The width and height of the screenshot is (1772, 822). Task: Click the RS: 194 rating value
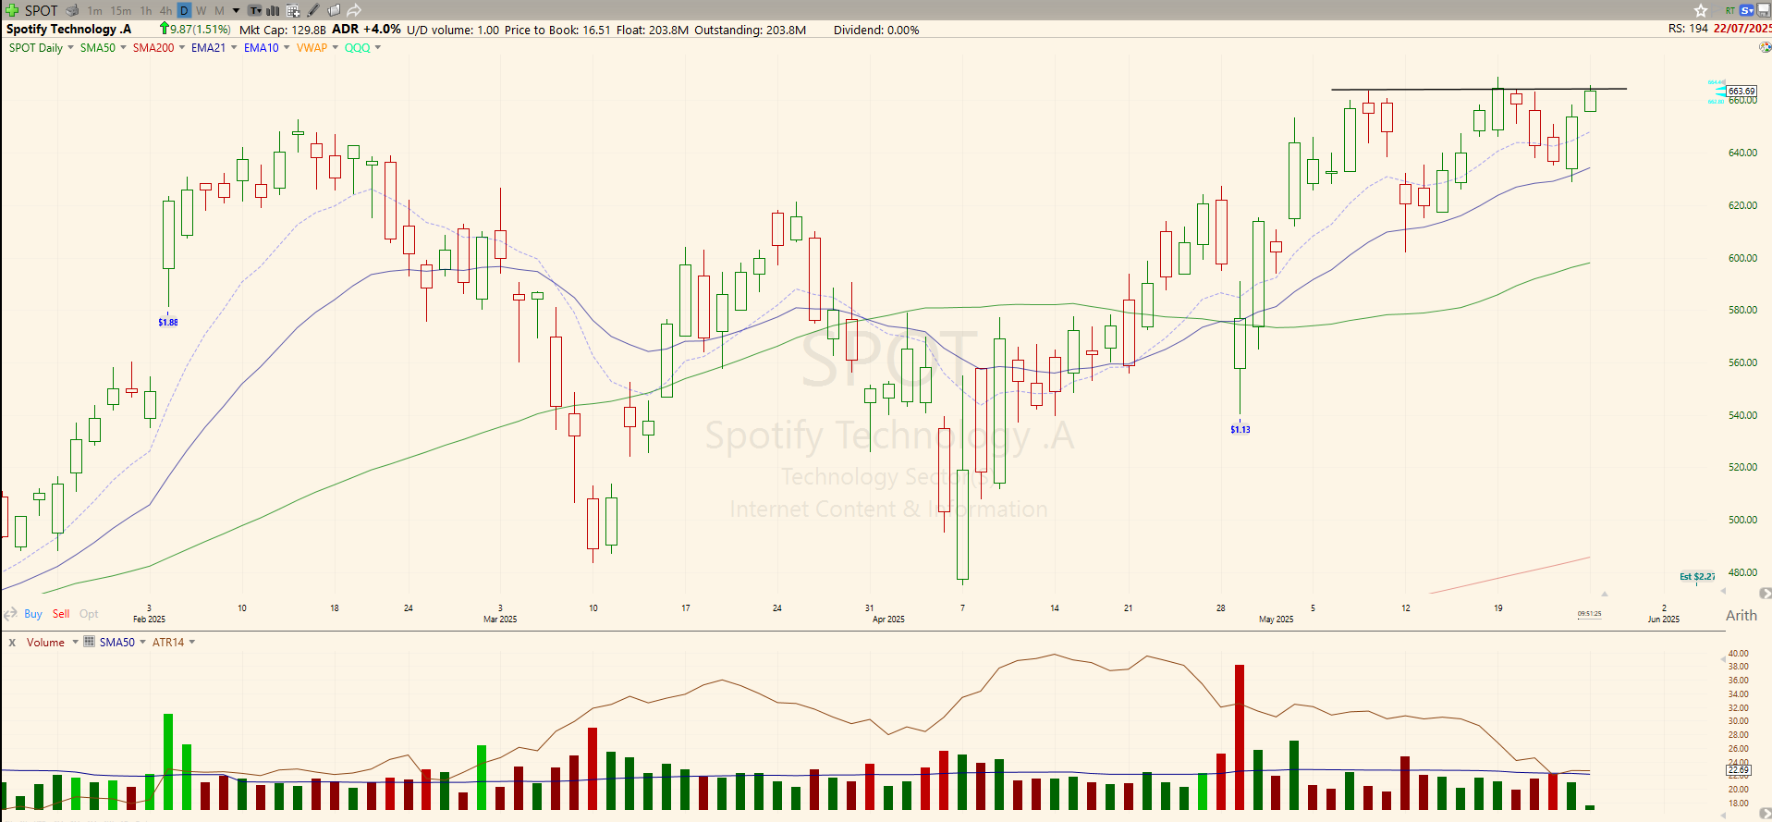click(x=1688, y=29)
